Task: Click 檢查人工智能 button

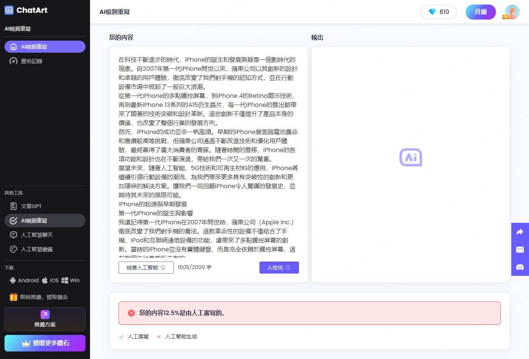Action: tap(146, 268)
